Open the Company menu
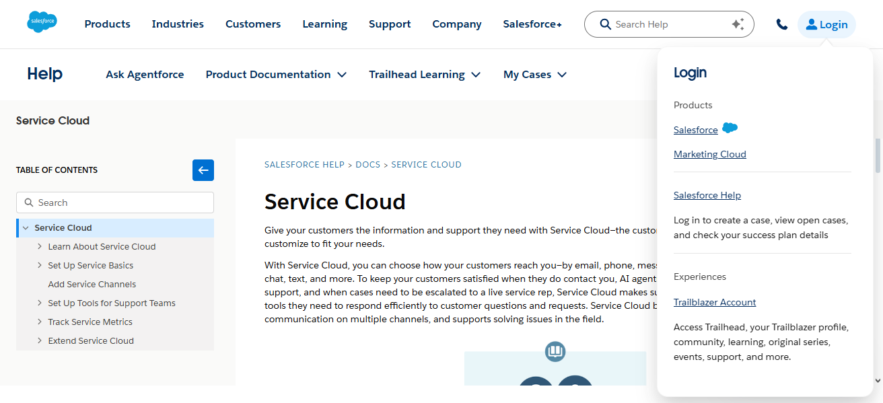883x403 pixels. coord(457,24)
